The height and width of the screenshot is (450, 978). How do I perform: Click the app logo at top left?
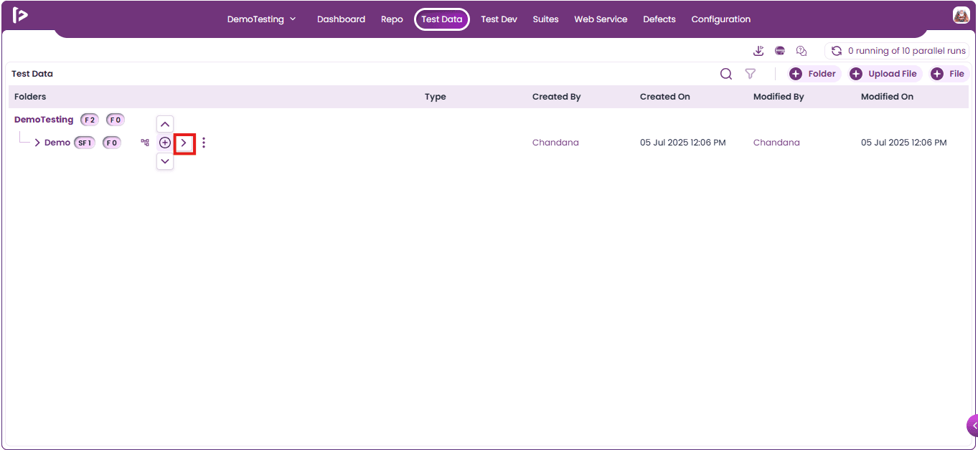(x=20, y=15)
